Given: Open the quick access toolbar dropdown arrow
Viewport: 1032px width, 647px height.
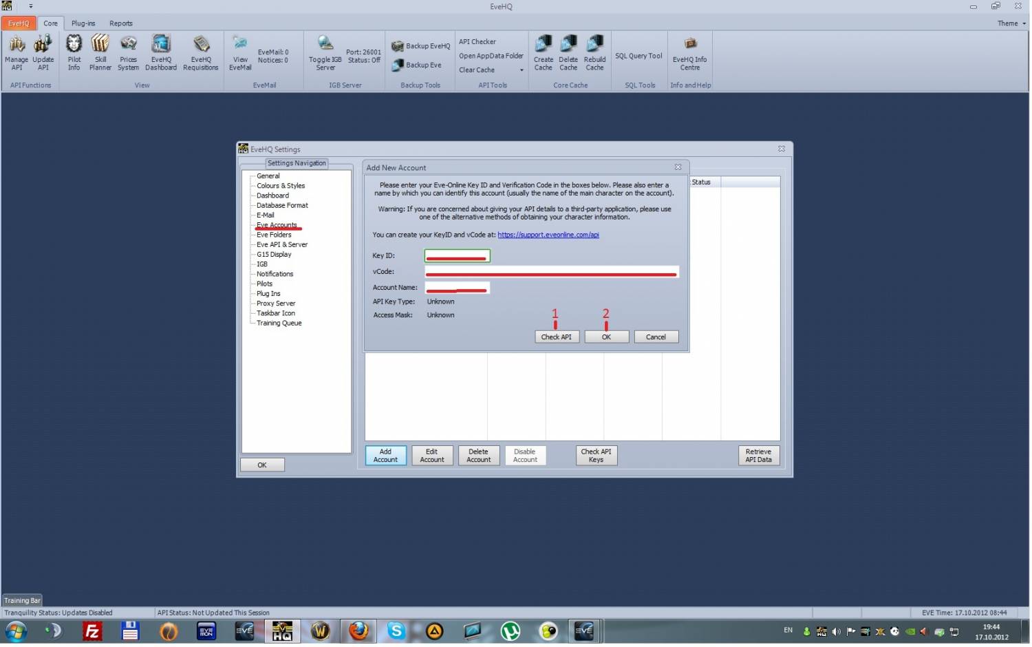Looking at the screenshot, I should 31,6.
